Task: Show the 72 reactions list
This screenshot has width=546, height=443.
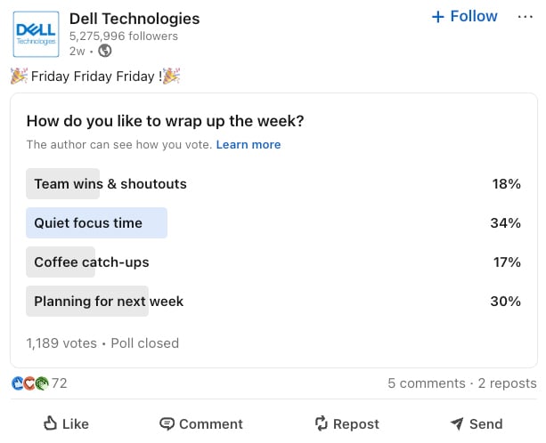Action: pos(60,383)
